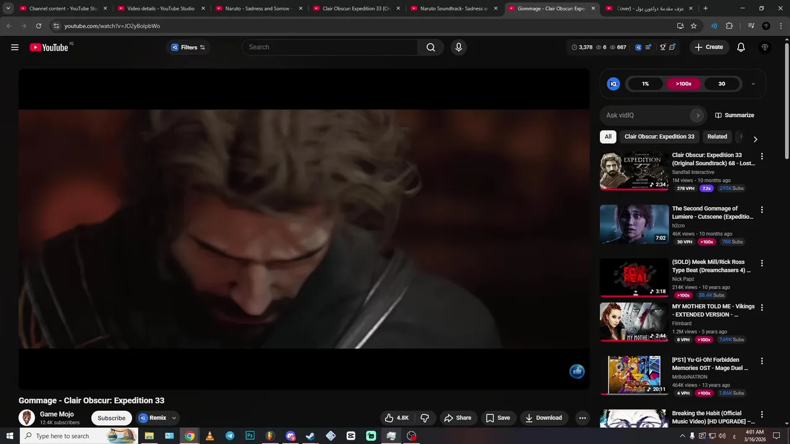The image size is (790, 444).
Task: Open Chrome's three-dot menu
Action: point(781,26)
